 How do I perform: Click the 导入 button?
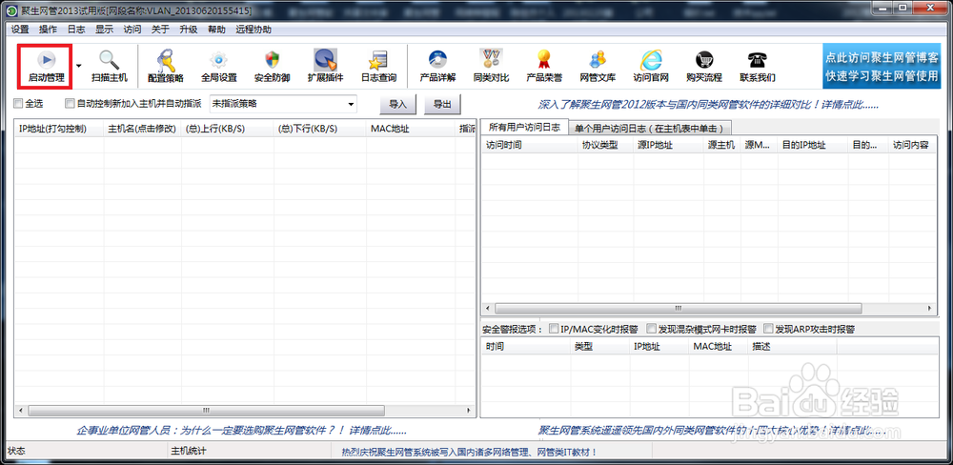pos(397,104)
